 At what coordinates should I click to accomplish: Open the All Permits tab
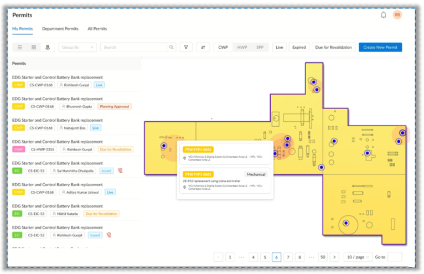pos(97,29)
